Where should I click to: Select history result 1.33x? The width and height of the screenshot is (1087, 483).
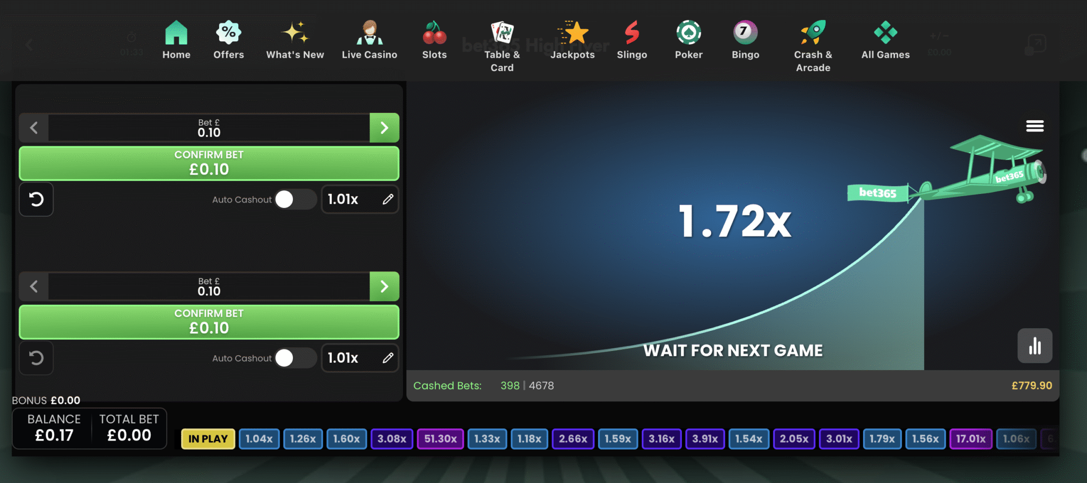487,439
